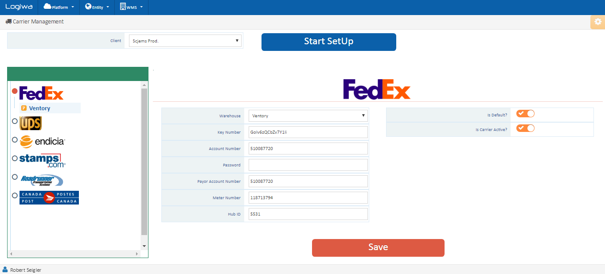Open the Platform menu
This screenshot has height=274, width=605.
pos(59,7)
